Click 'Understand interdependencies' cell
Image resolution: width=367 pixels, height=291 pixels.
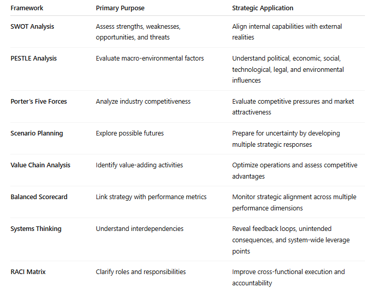tap(139, 229)
